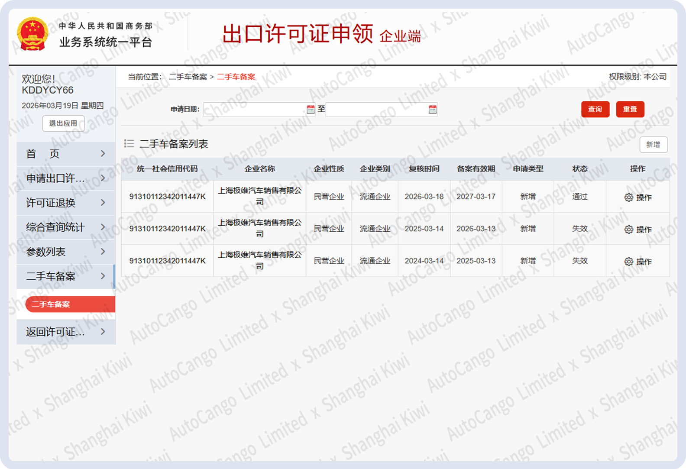This screenshot has height=469, width=686.
Task: Select the 2025-03-13 validity date cell
Action: click(x=476, y=261)
